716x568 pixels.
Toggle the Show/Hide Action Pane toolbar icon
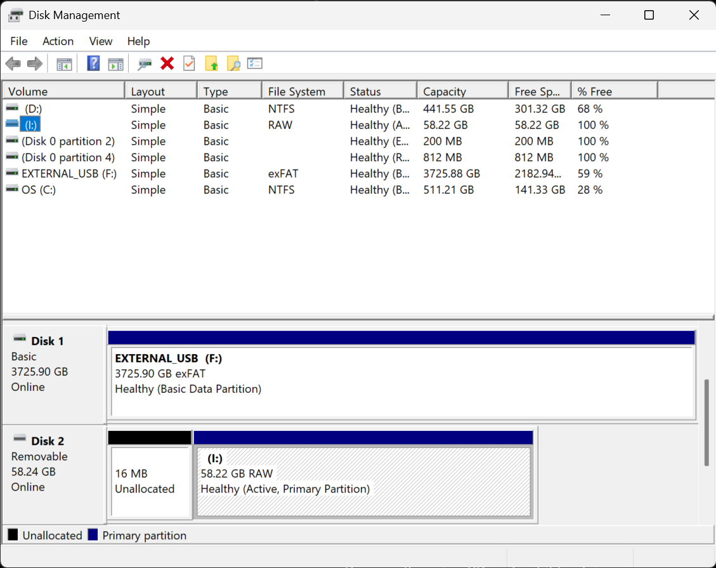115,64
